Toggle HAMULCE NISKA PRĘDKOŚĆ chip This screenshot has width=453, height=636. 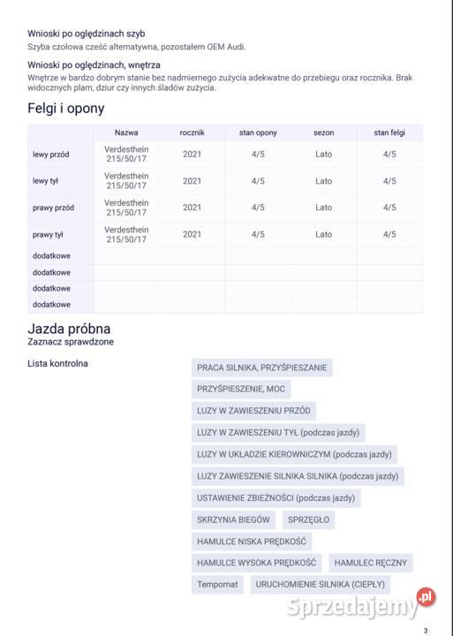252,541
